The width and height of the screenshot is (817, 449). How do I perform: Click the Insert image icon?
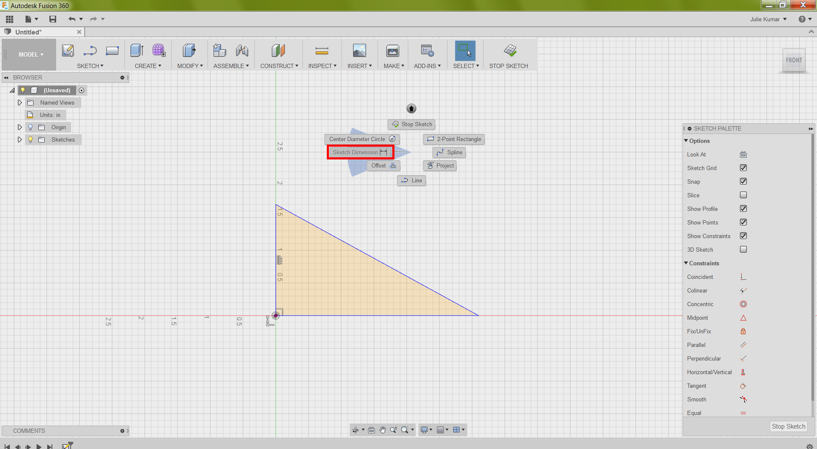[360, 51]
